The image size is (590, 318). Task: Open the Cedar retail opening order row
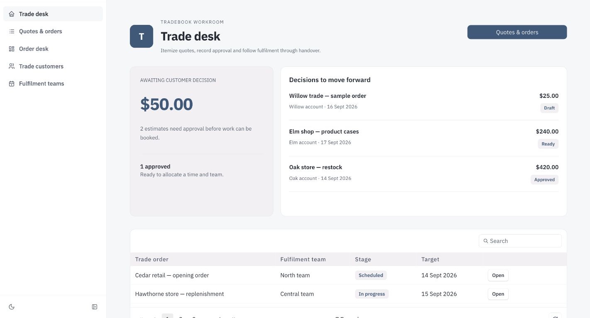pos(498,275)
